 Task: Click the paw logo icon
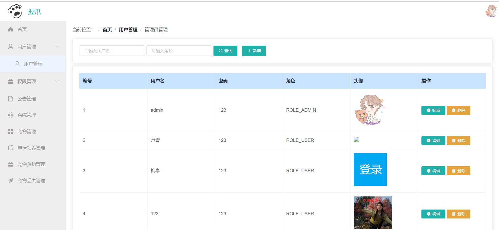tap(15, 11)
